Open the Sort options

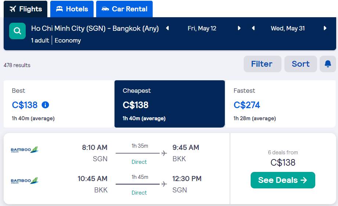[x=301, y=64]
